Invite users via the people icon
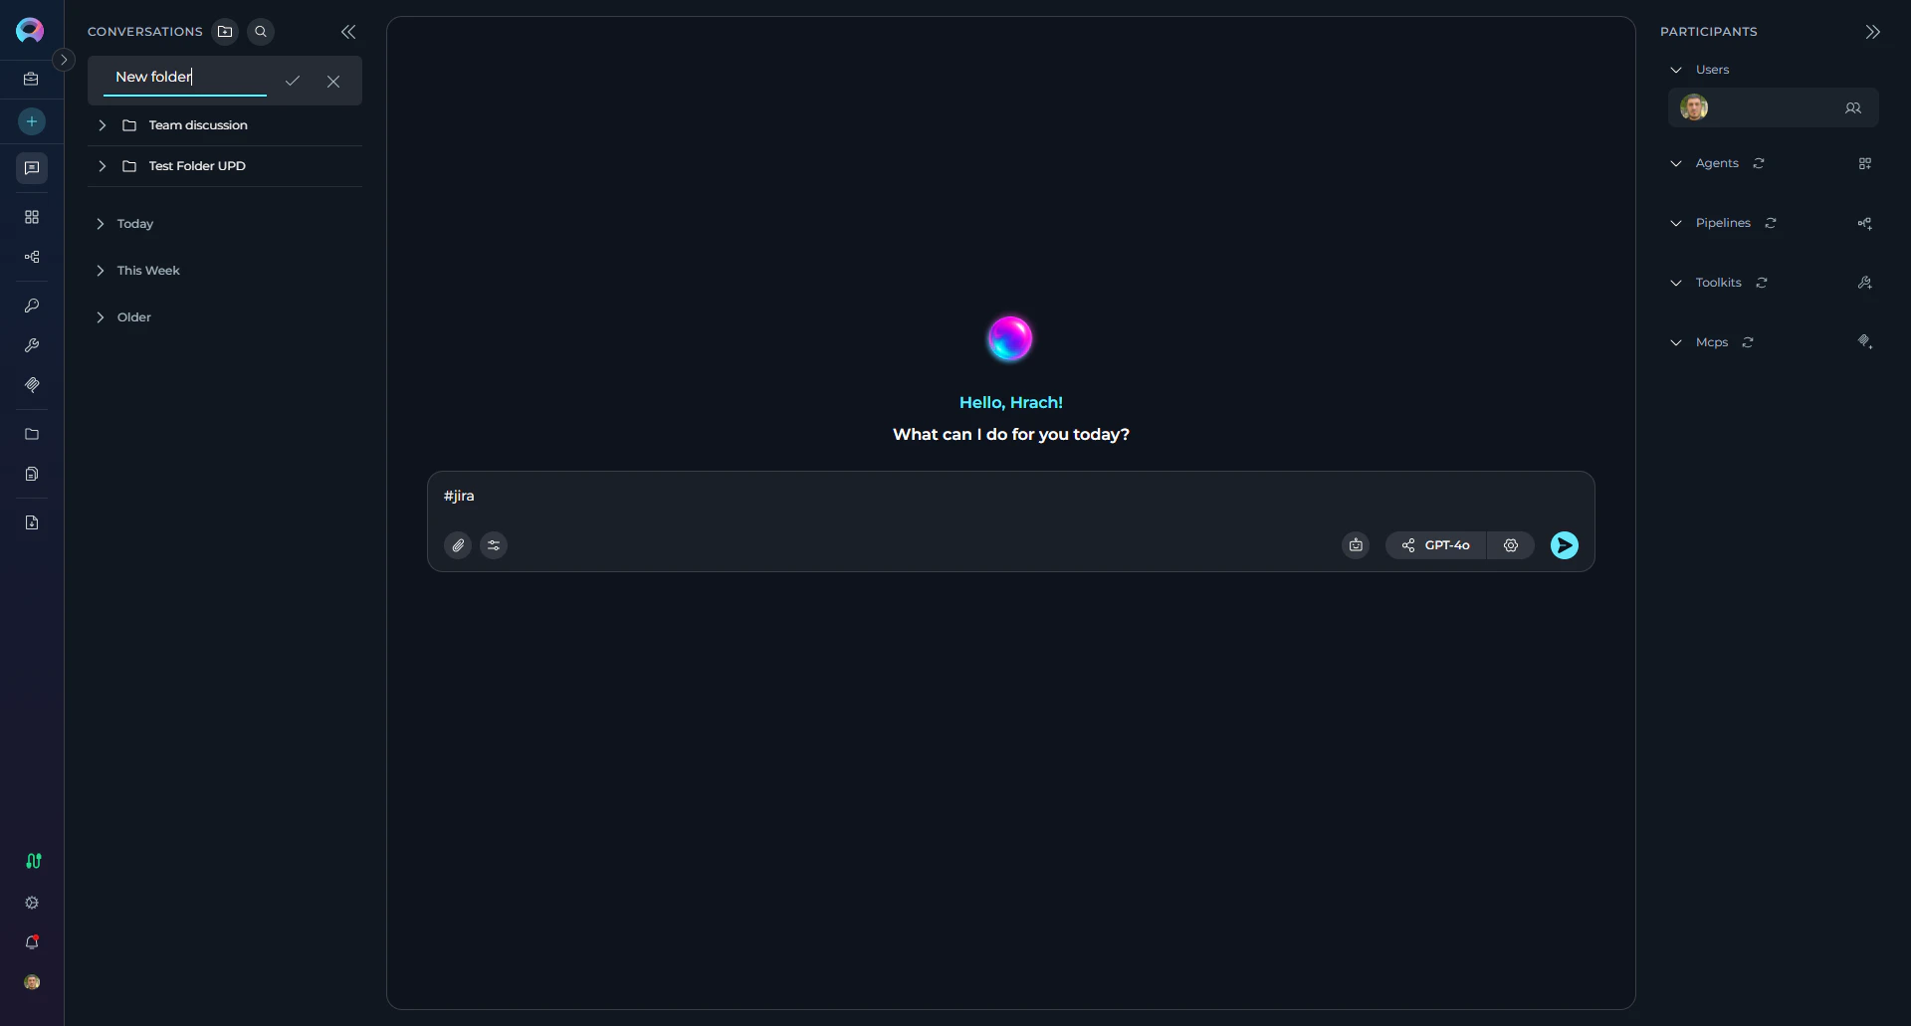The image size is (1911, 1026). pyautogui.click(x=1853, y=107)
